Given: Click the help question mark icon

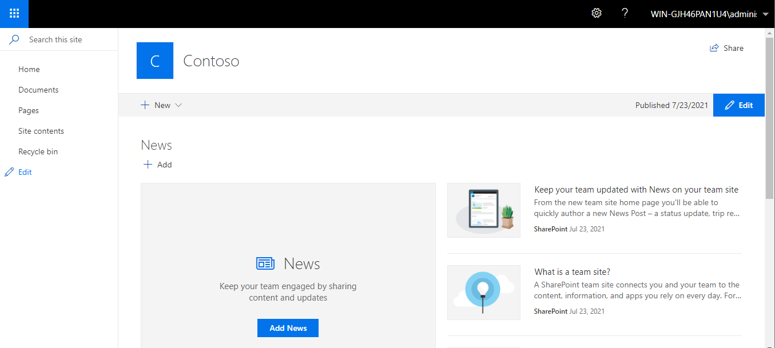Looking at the screenshot, I should [x=625, y=14].
